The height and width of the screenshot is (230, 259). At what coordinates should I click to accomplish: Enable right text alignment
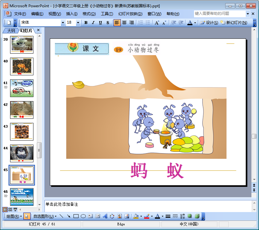132,23
